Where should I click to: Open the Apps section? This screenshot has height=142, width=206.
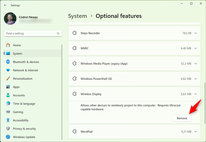[33, 87]
